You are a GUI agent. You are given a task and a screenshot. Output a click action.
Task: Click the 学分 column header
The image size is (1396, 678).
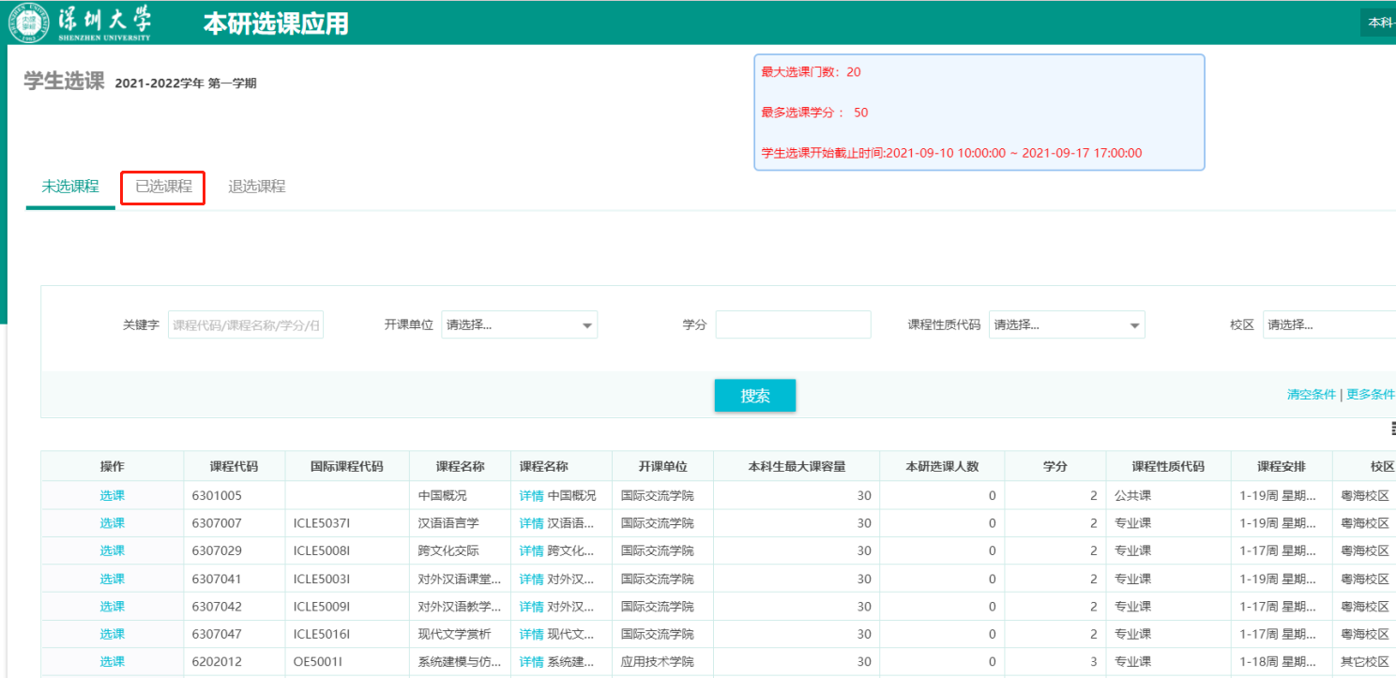pyautogui.click(x=1055, y=467)
